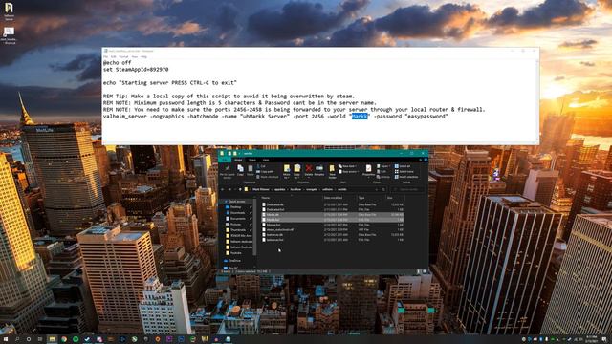Click the Properties ribbon icon
The height and width of the screenshot is (344, 612).
368,171
